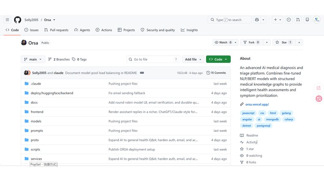The width and height of the screenshot is (324, 182).
Task: Click the mongodb topic tag
Action: [272, 119]
